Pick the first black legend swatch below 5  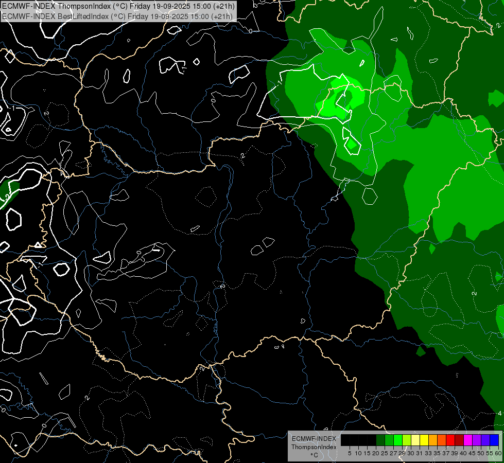coord(345,440)
